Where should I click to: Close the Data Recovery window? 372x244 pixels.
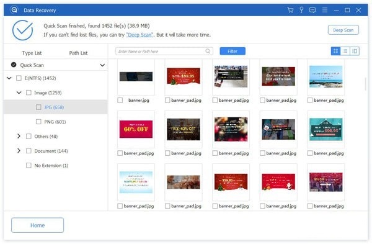pos(358,10)
